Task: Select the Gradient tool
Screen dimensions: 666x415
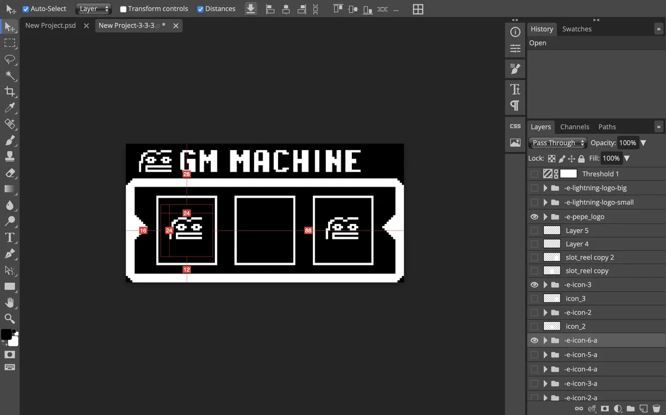Action: coord(10,189)
